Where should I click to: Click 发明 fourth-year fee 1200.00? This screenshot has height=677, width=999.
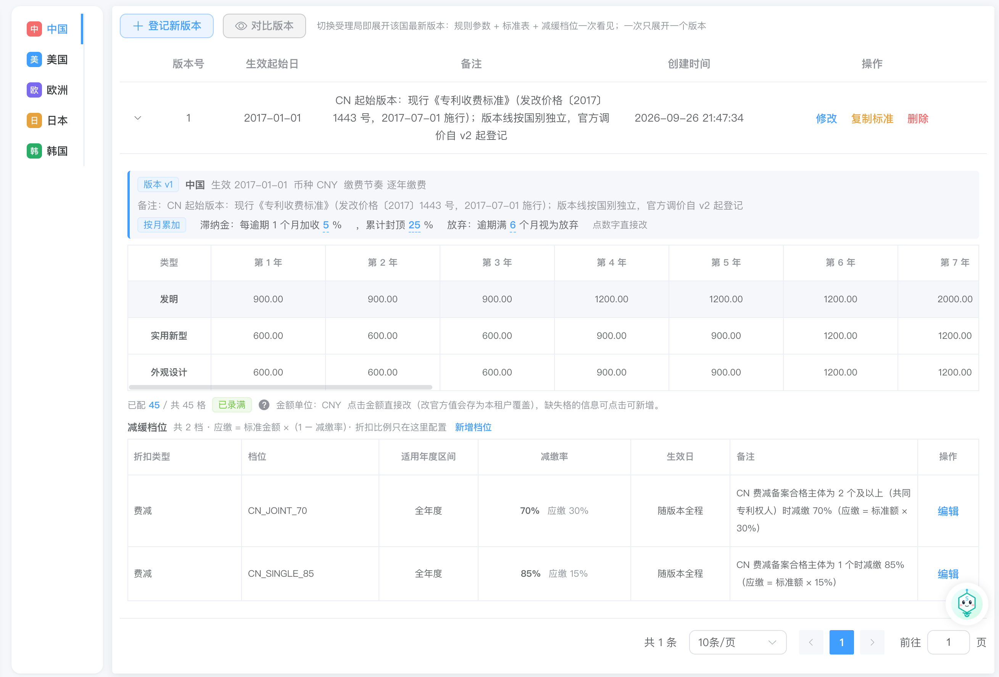611,299
